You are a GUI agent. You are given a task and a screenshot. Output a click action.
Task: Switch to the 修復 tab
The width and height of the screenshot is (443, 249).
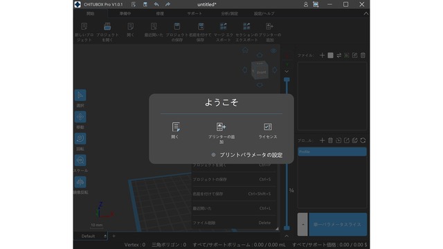pos(160,14)
